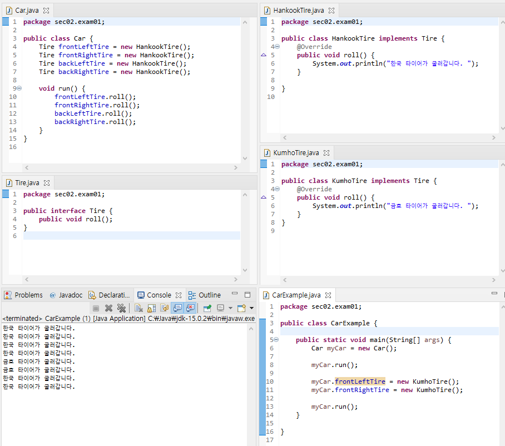The height and width of the screenshot is (446, 505).
Task: Click highlighted frontLeftTire in CarExample.java
Action: pos(360,381)
